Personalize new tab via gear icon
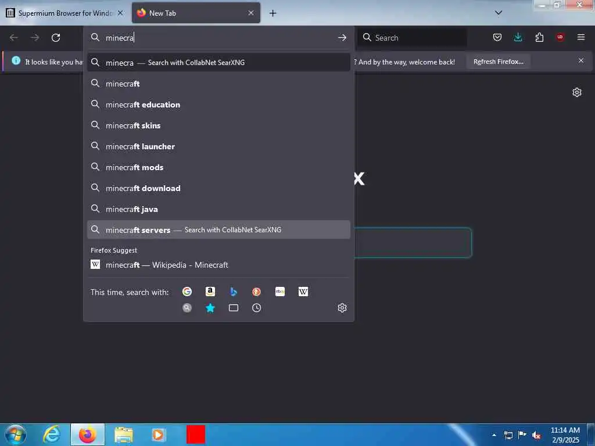595x446 pixels. (x=577, y=92)
